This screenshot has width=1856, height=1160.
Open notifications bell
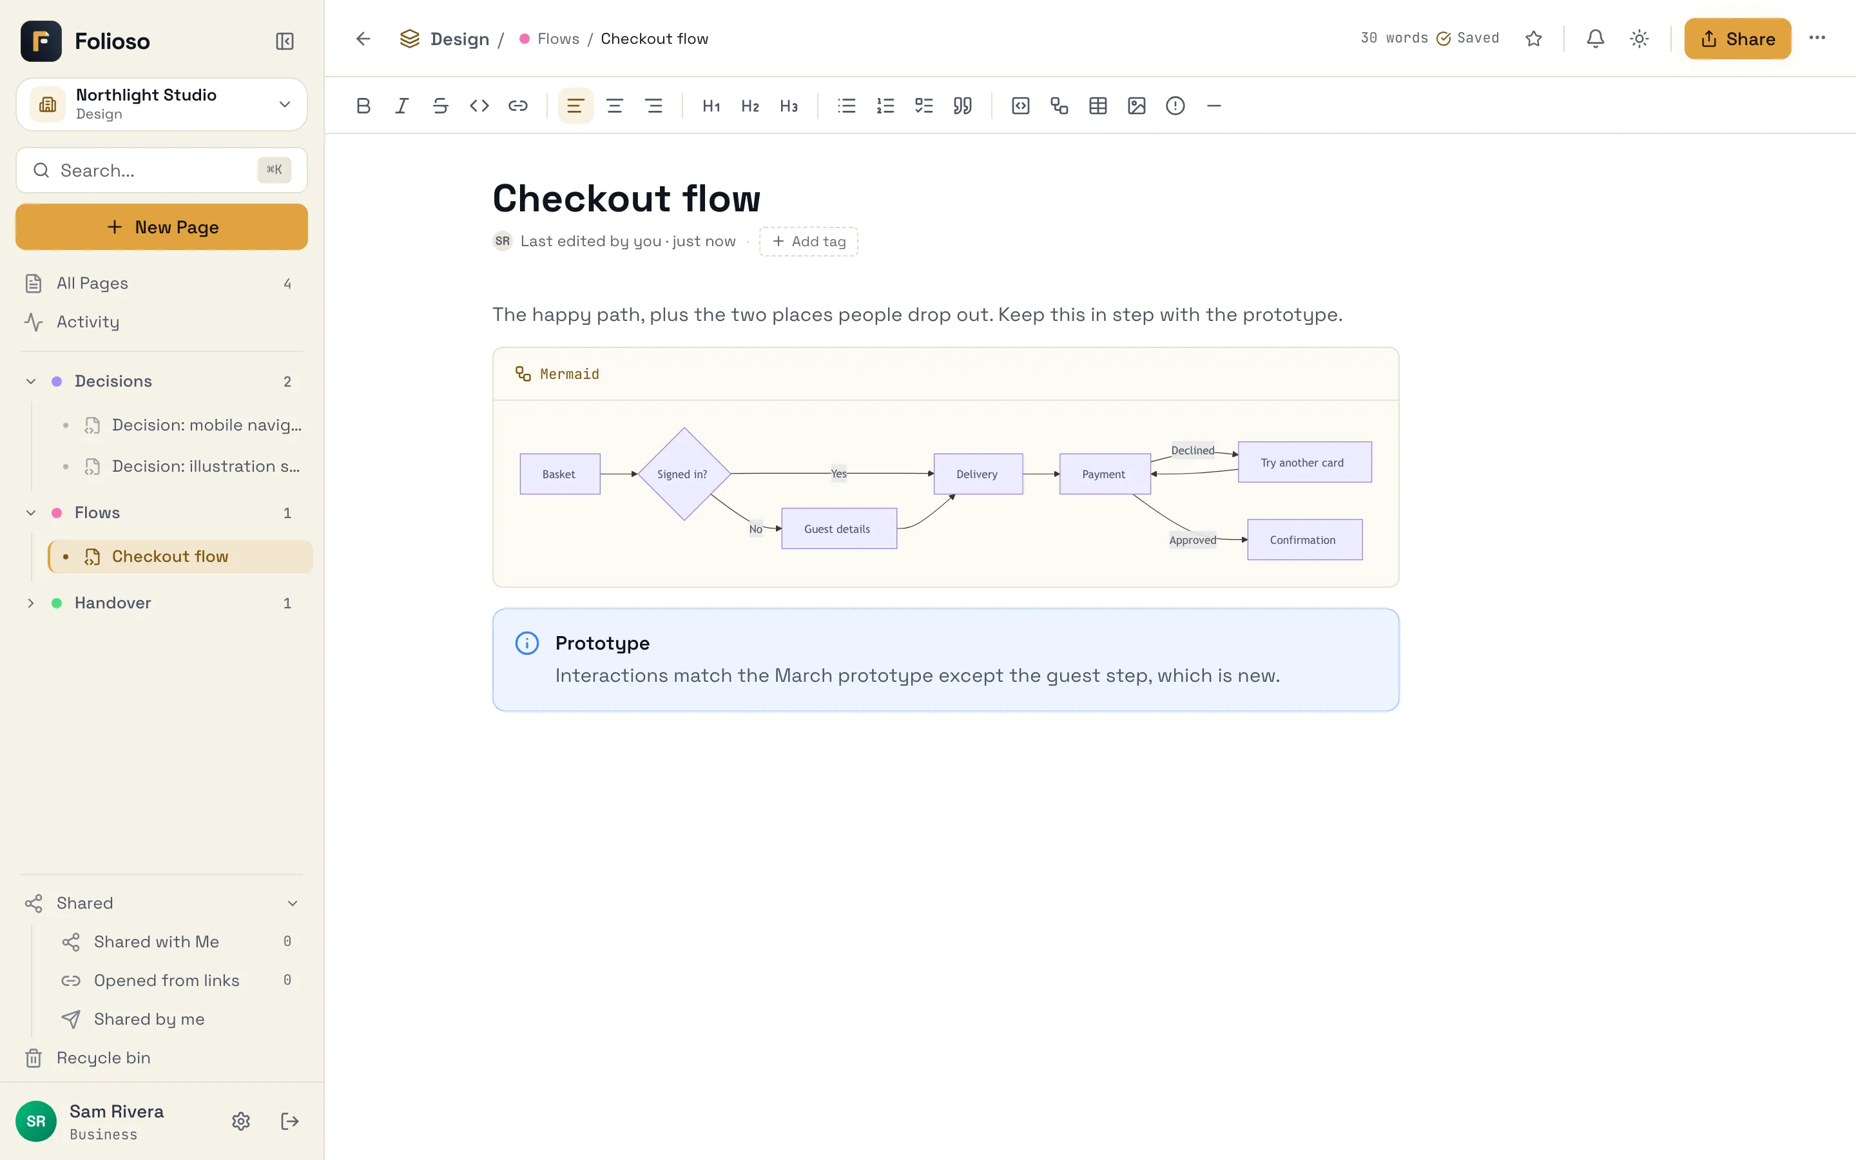tap(1595, 39)
